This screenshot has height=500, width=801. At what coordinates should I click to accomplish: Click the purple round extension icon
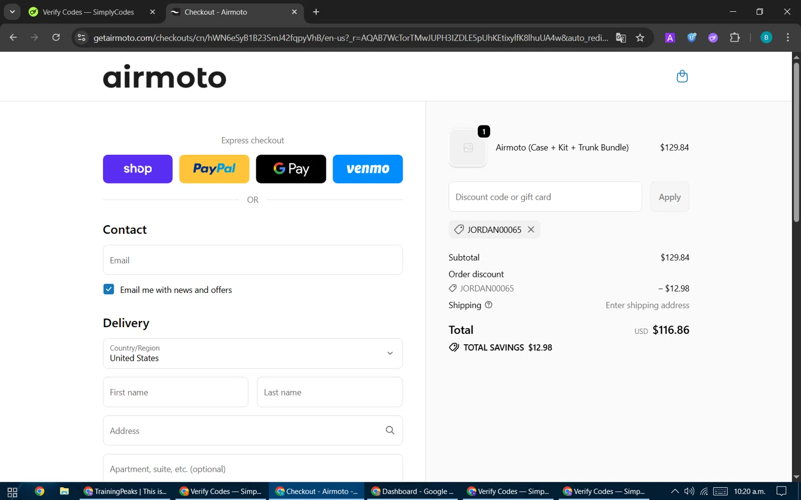pos(713,37)
